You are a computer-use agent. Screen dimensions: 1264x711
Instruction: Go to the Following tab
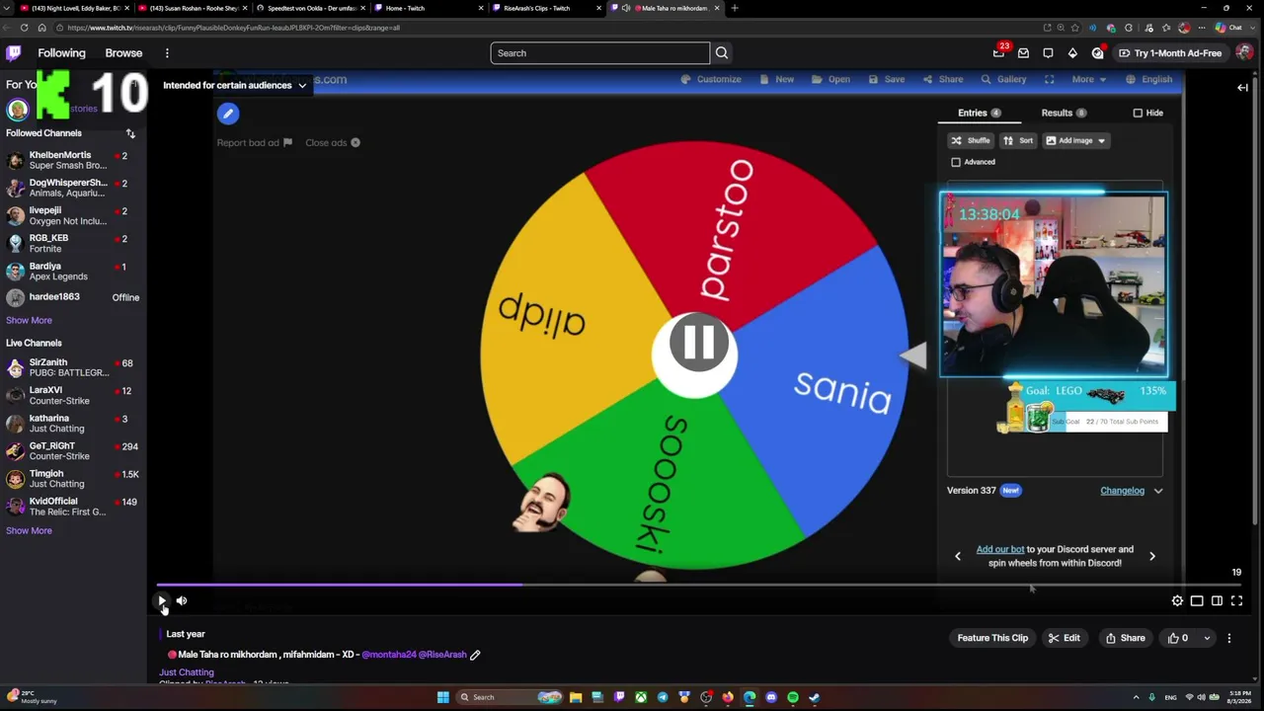click(x=61, y=53)
